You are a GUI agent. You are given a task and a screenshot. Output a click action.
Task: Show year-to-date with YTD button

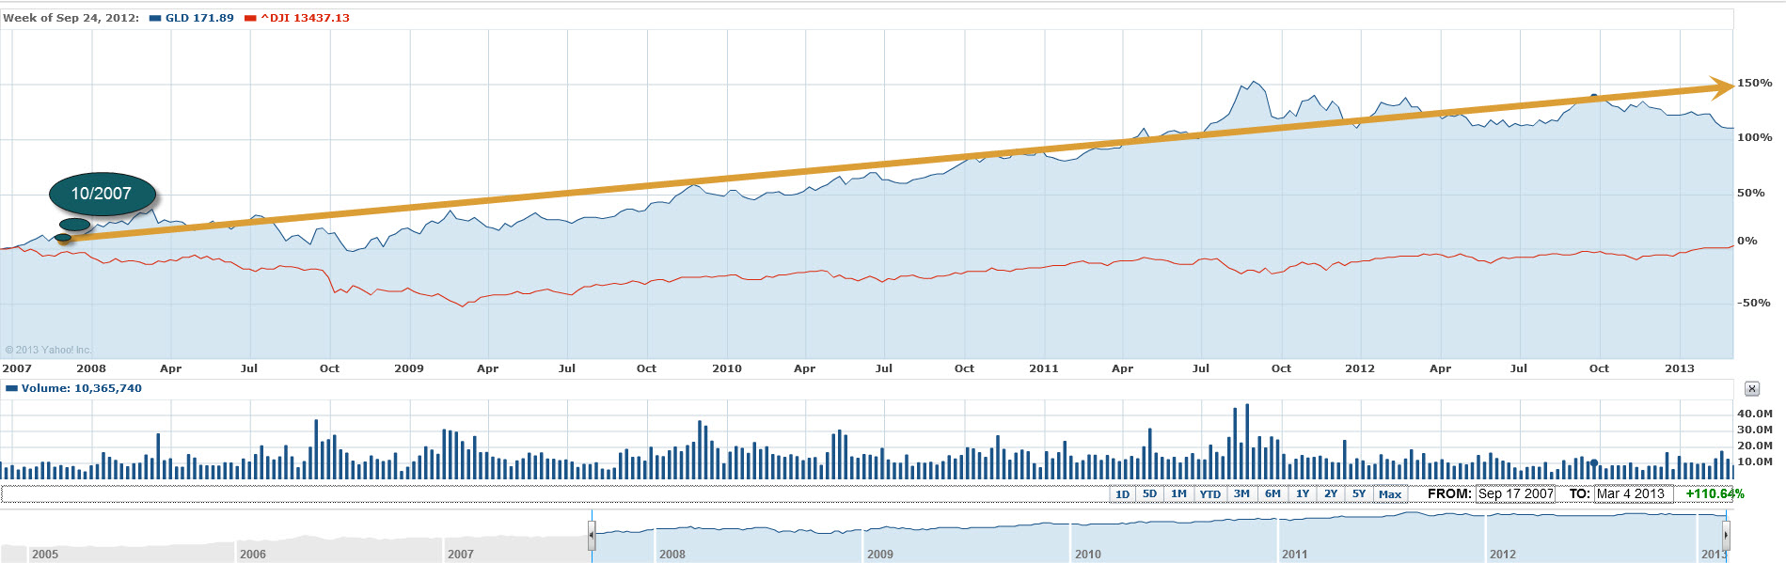pos(1209,493)
